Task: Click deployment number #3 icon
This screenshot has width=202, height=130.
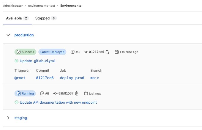Action: click(x=72, y=52)
